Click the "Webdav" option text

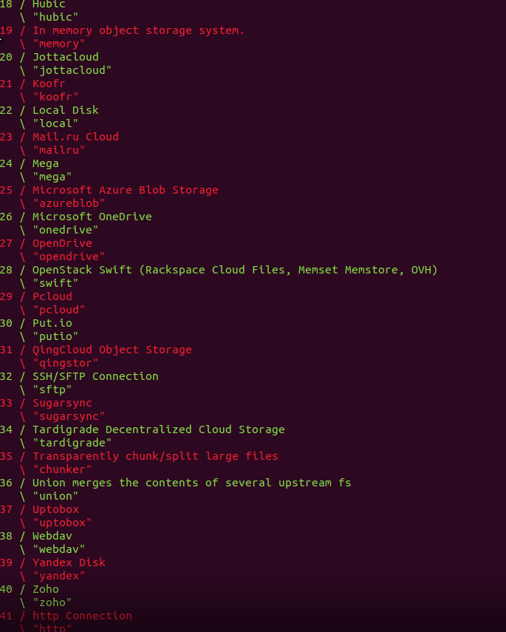52,536
